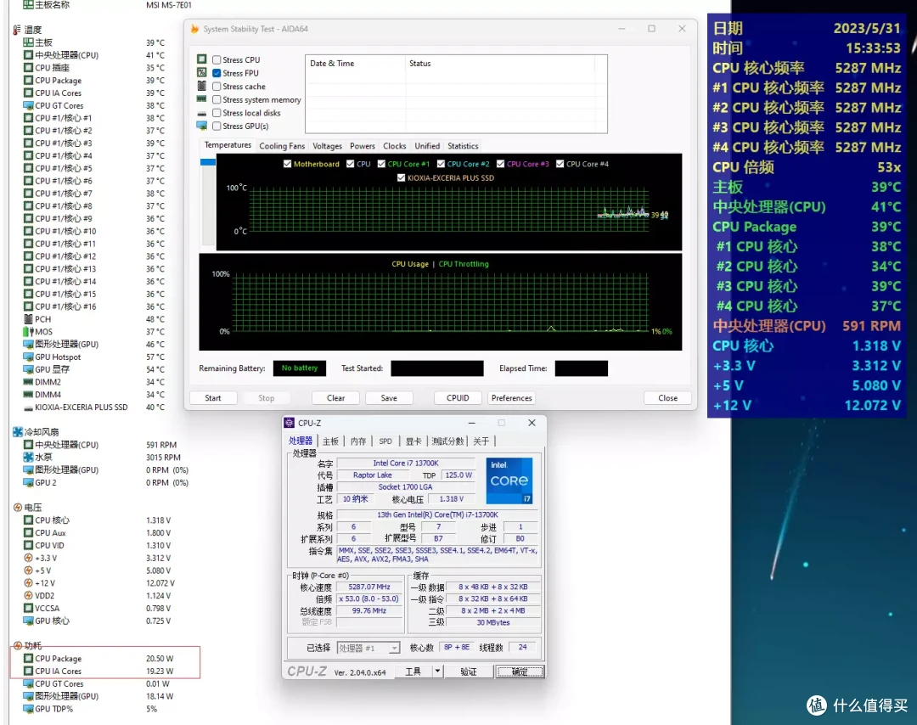
Task: Click the Stress local disks drive icon
Action: 202,114
